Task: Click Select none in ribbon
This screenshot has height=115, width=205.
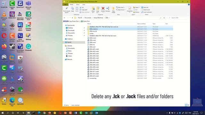Action: point(145,10)
